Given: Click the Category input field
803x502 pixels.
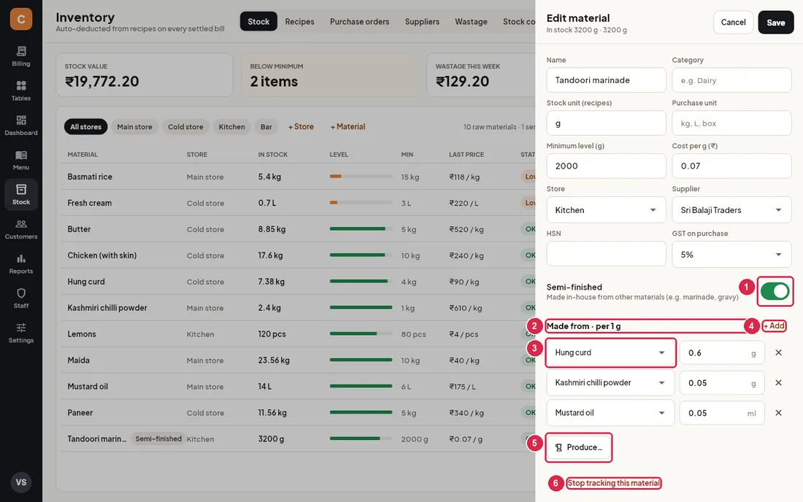Looking at the screenshot, I should coord(731,80).
